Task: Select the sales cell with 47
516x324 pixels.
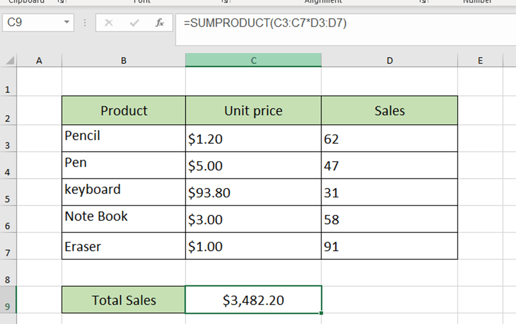Action: pos(390,165)
